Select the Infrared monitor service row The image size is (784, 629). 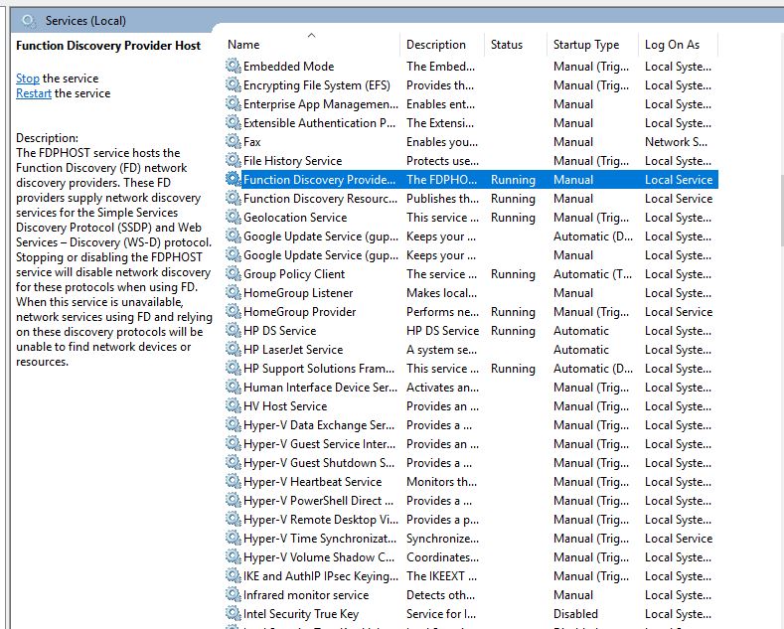point(305,595)
